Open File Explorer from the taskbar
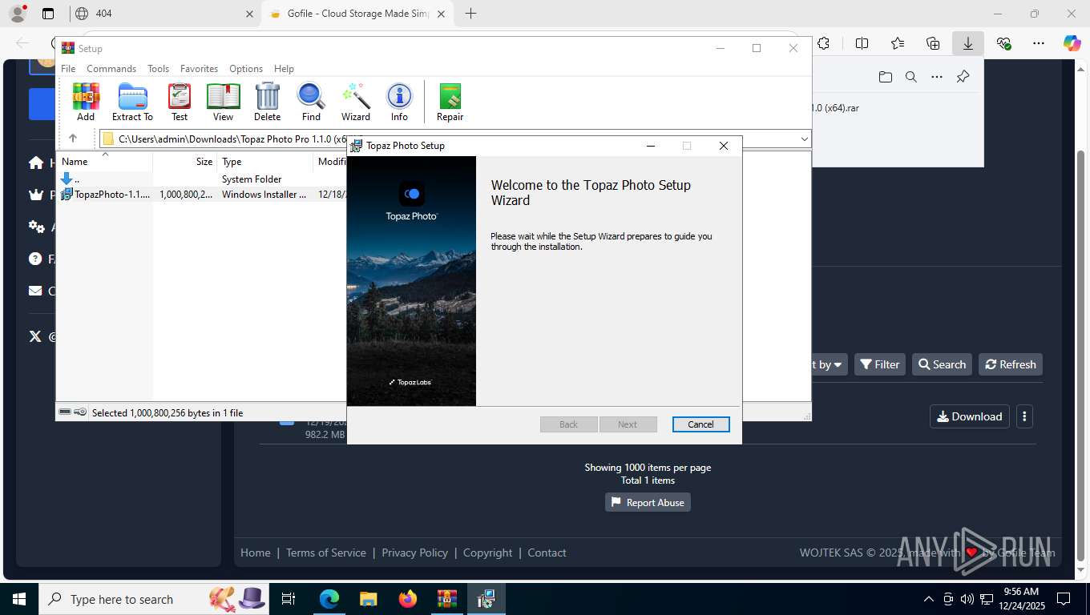 click(x=368, y=599)
